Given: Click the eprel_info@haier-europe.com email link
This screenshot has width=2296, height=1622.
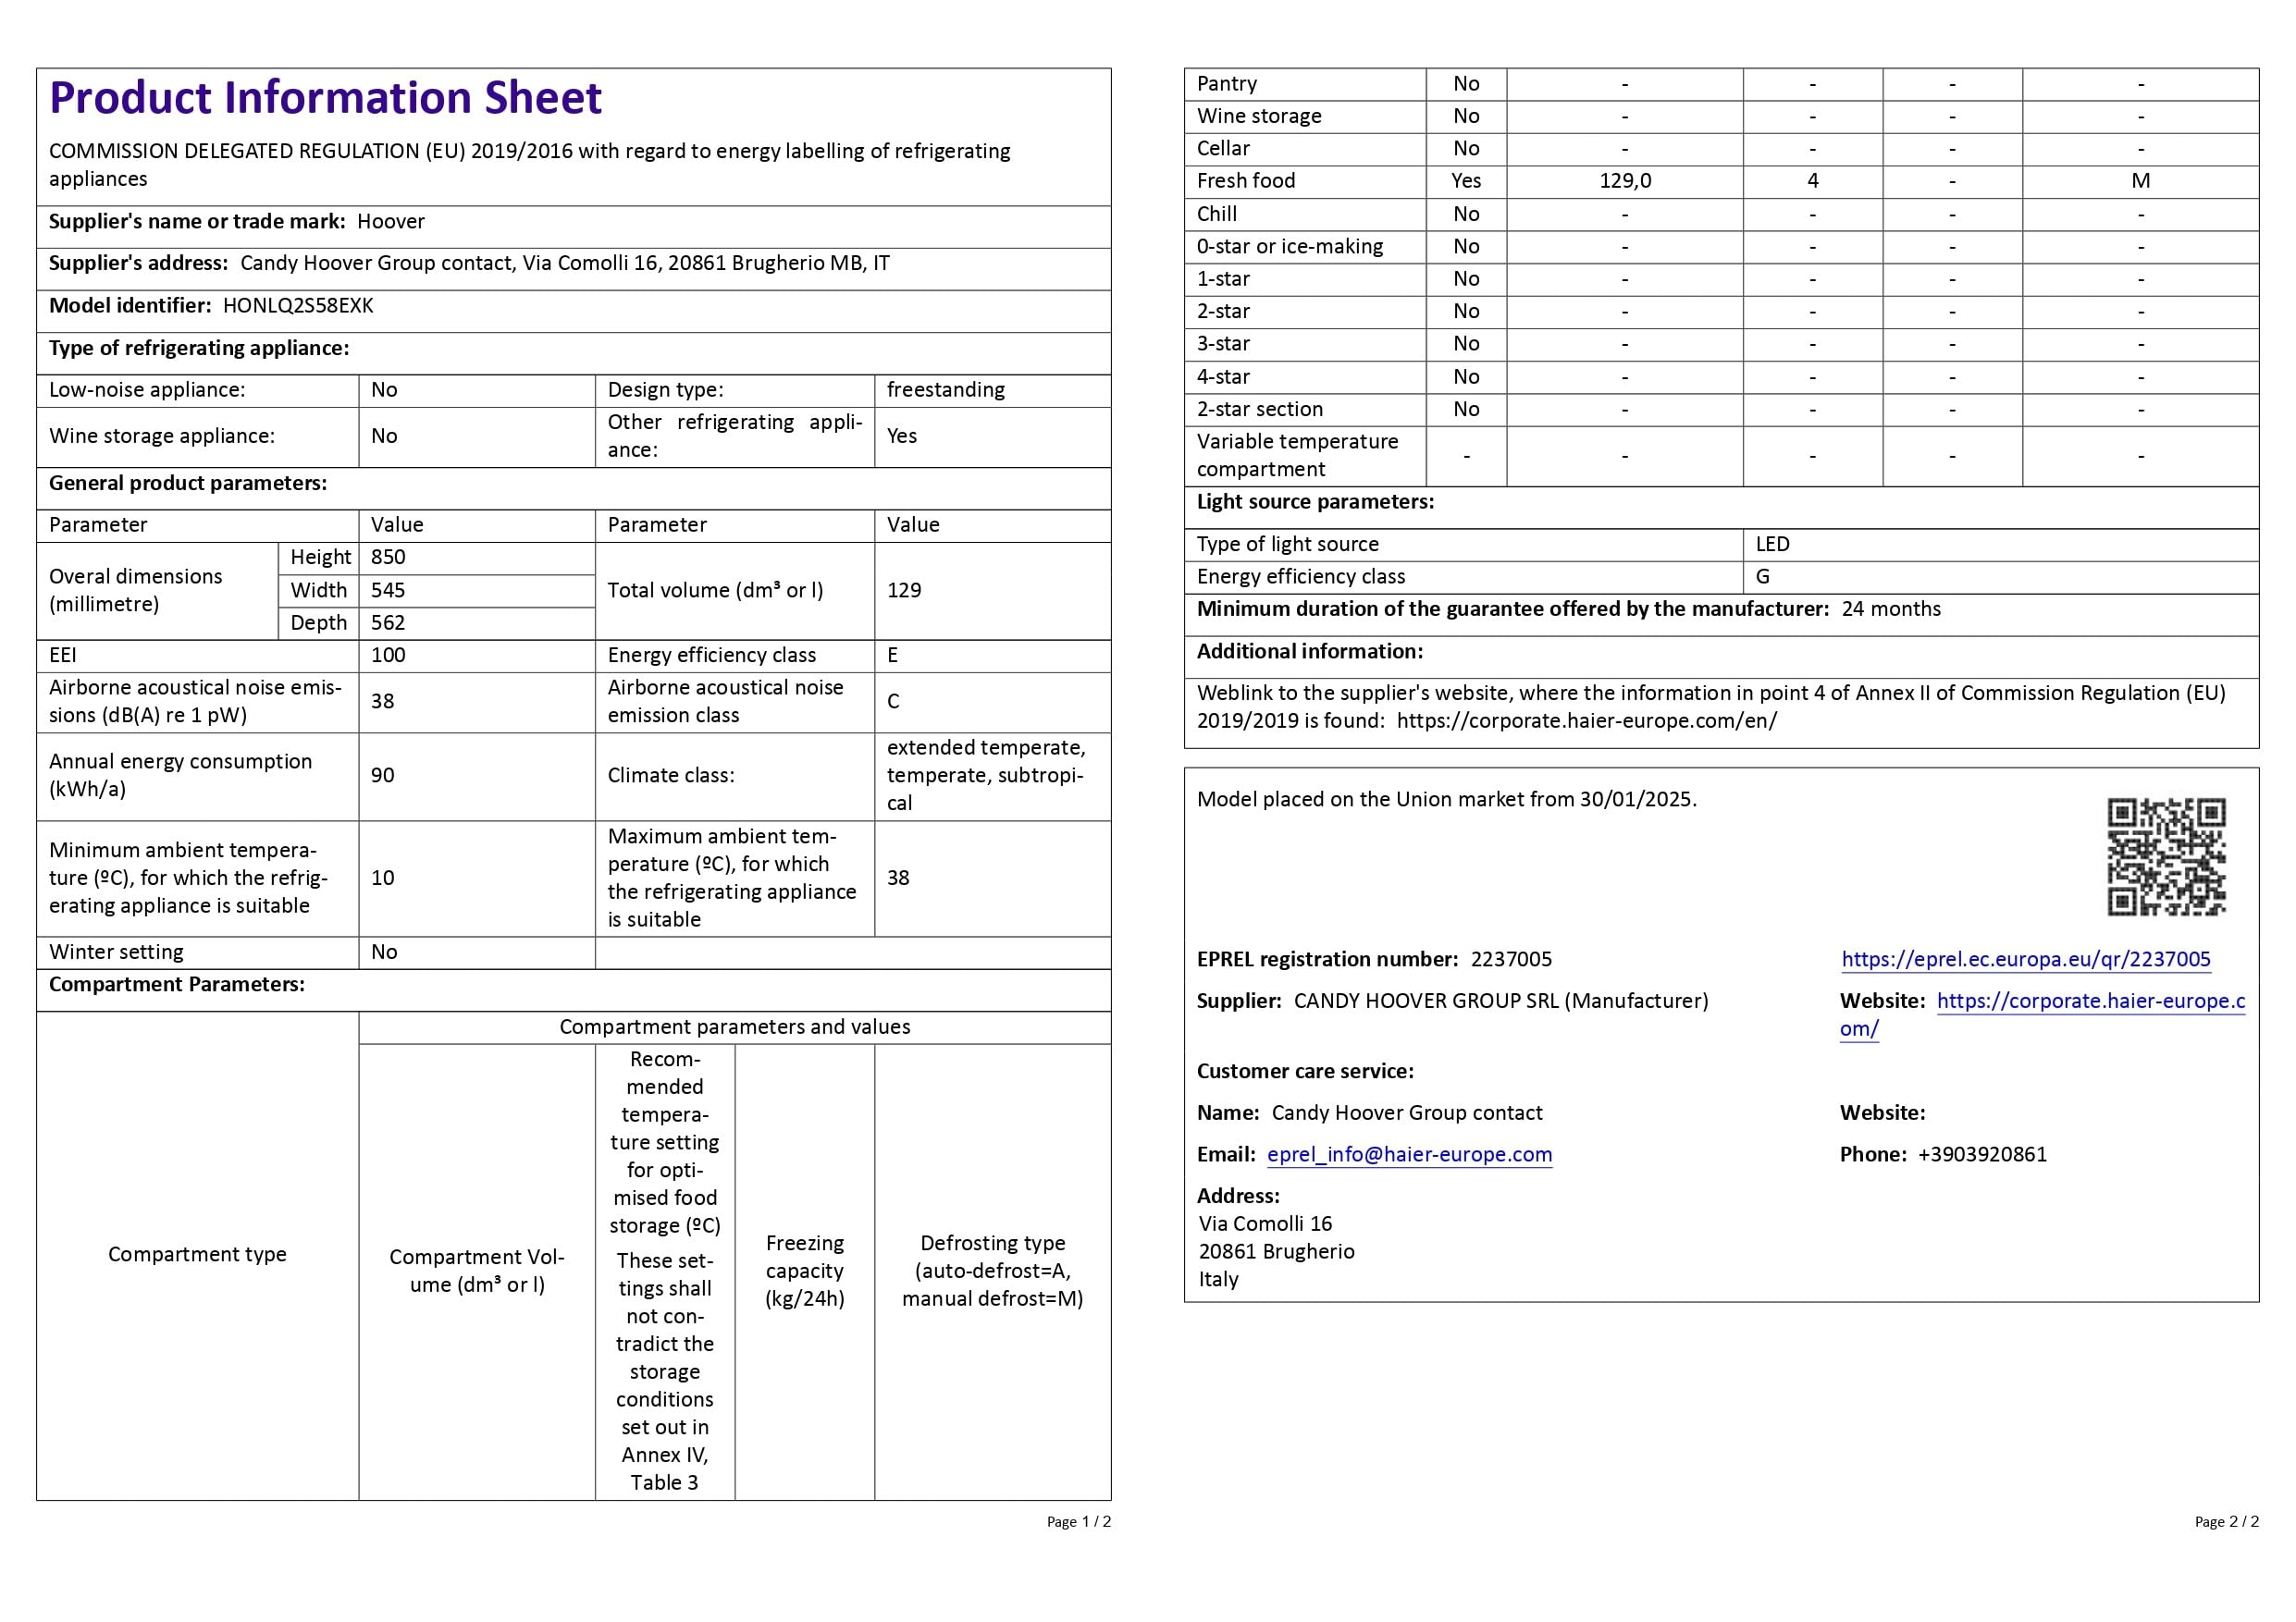Looking at the screenshot, I should pyautogui.click(x=1409, y=1154).
